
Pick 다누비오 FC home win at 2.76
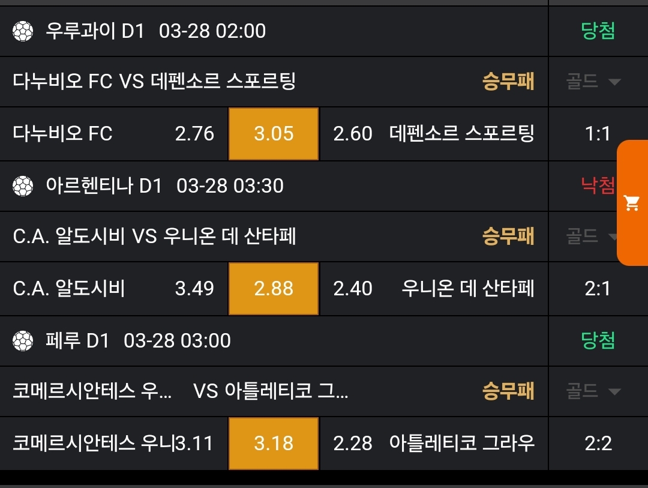click(x=114, y=134)
